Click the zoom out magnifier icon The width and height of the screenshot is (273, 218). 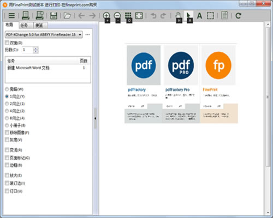point(117,16)
